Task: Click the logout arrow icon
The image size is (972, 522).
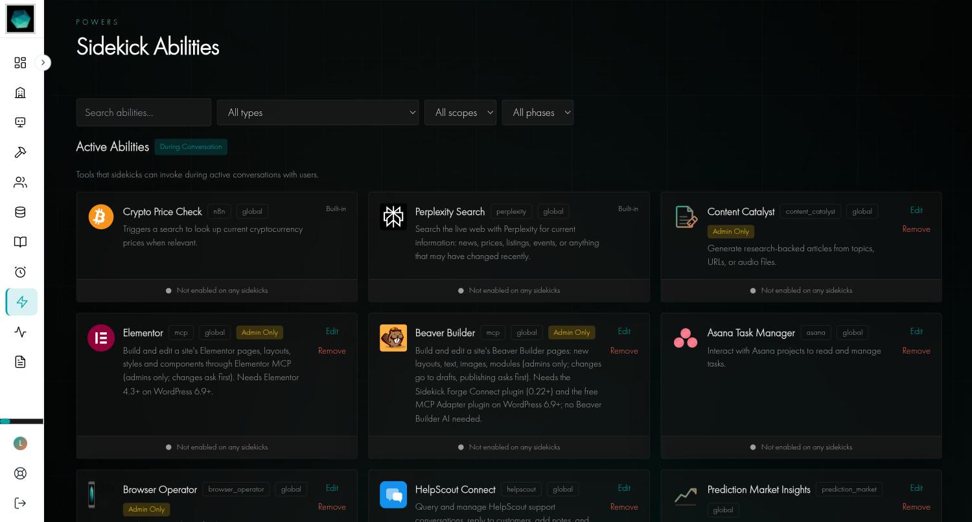Action: [x=20, y=503]
